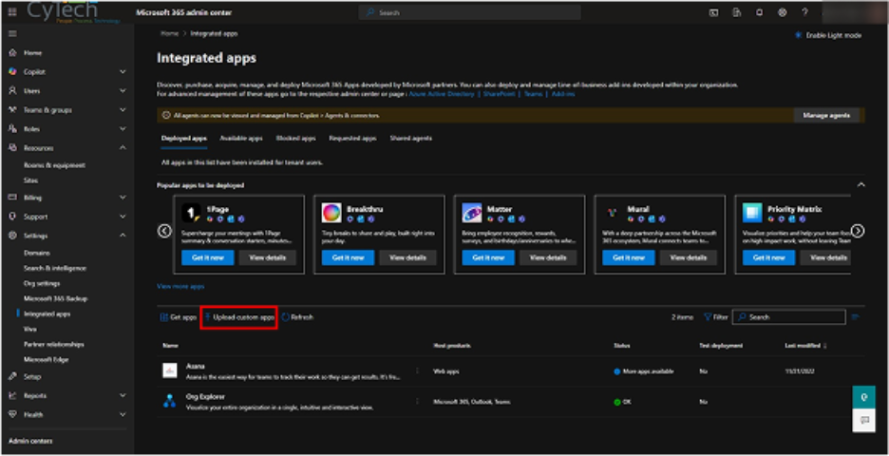This screenshot has height=456, width=889.
Task: Click Upload custom apps
Action: 239,317
